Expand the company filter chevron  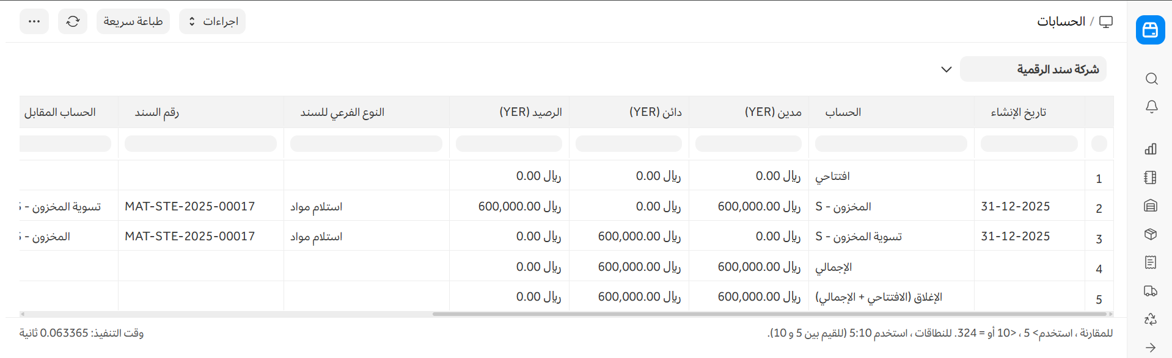946,70
